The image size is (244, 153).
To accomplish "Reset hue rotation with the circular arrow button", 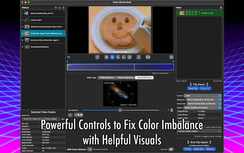I will [70, 115].
